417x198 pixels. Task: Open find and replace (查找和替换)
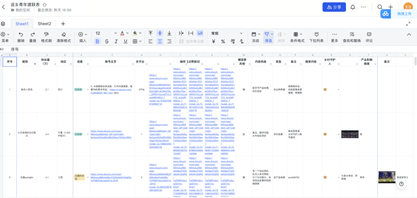tap(351, 34)
